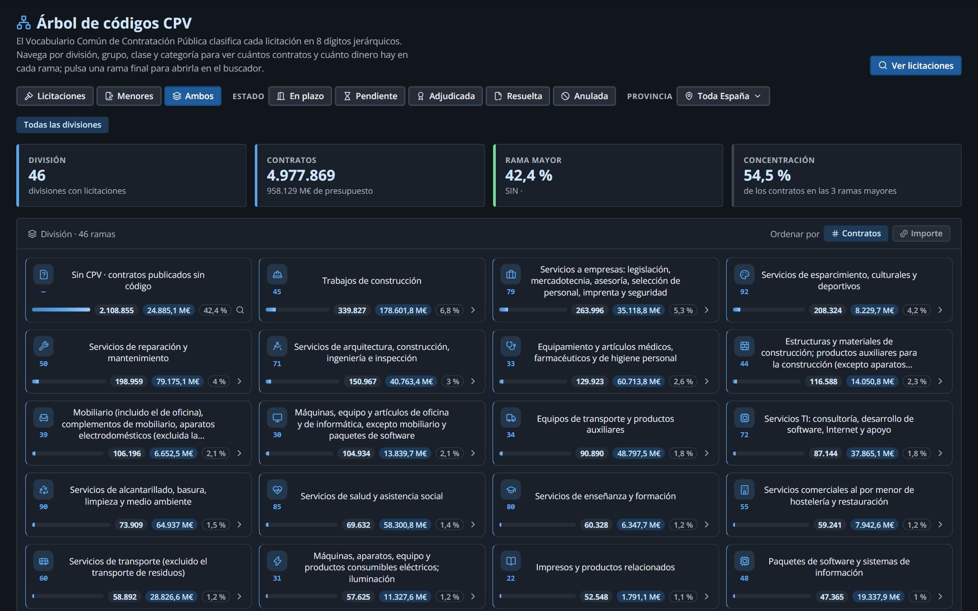Toggle the Menores filter

click(129, 96)
